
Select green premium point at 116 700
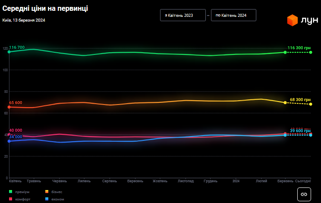9,52
